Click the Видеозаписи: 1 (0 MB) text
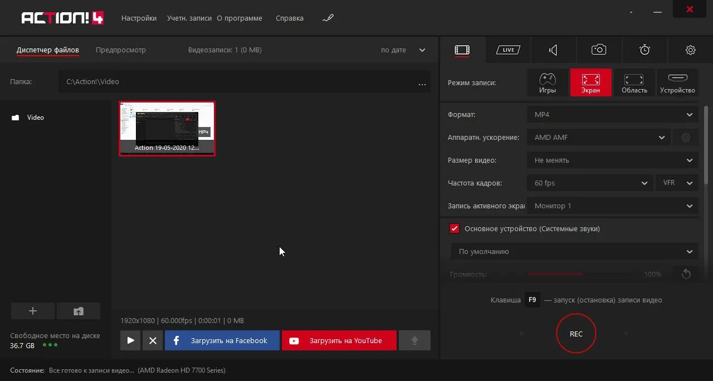Viewport: 713px width, 381px height. pos(225,50)
